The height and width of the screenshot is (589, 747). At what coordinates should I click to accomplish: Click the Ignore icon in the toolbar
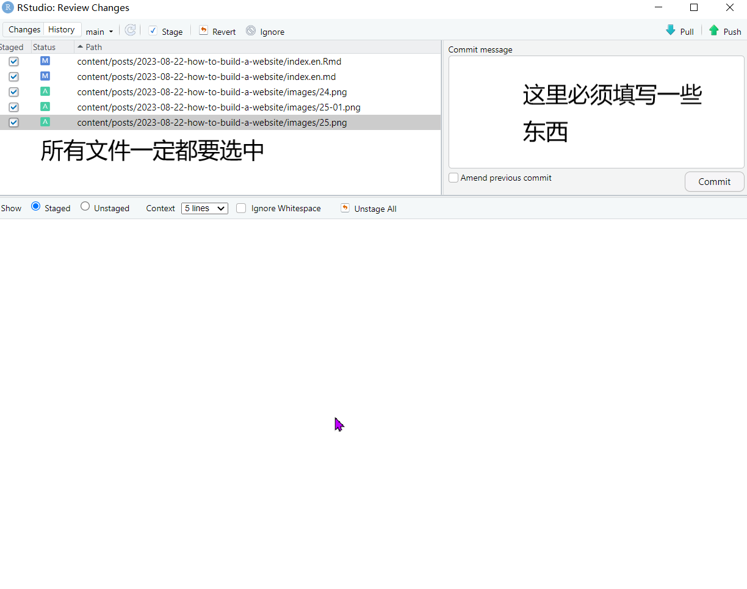pyautogui.click(x=251, y=31)
